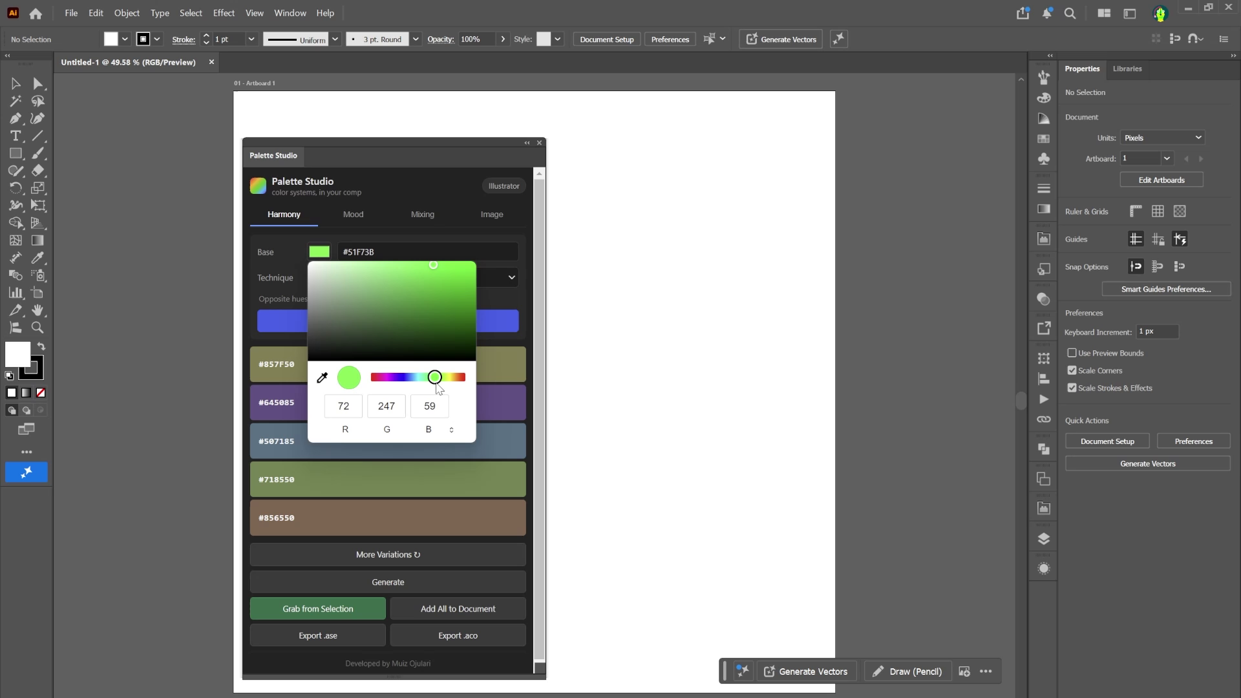Select the Type tool
1241x698 pixels.
[x=16, y=136]
